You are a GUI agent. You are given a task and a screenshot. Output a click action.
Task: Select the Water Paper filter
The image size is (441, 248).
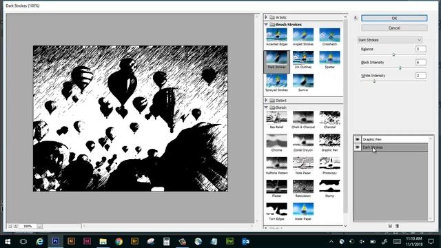coord(303,211)
